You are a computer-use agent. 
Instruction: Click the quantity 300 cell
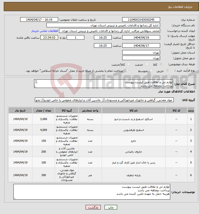click(43, 175)
